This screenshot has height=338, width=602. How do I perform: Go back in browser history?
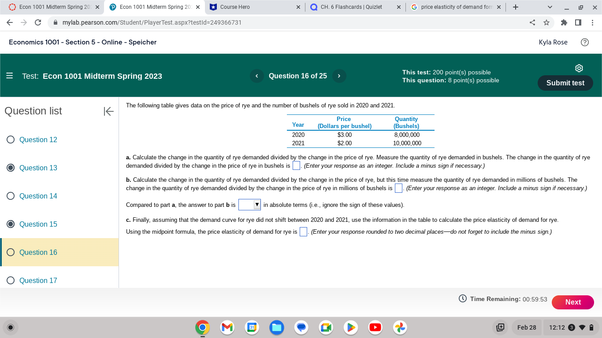(x=10, y=22)
